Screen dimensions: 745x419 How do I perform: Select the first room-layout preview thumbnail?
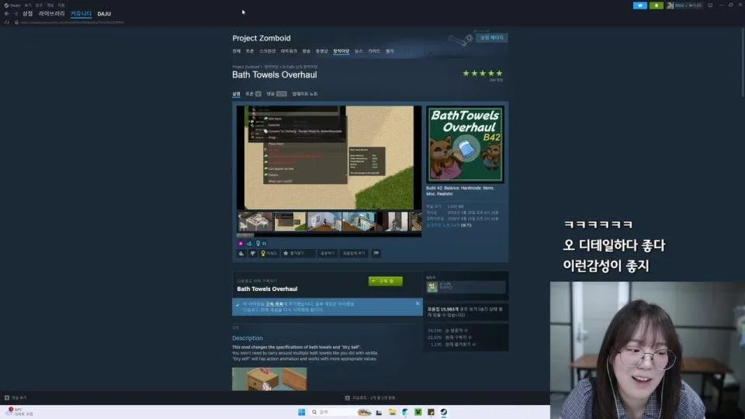(255, 221)
